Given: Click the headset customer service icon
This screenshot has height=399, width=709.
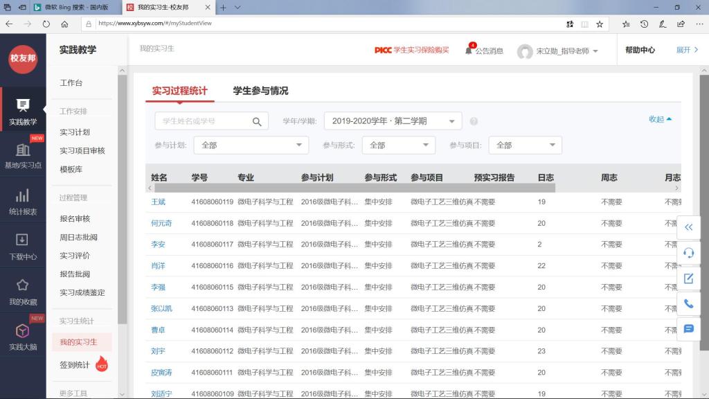Looking at the screenshot, I should pyautogui.click(x=688, y=253).
